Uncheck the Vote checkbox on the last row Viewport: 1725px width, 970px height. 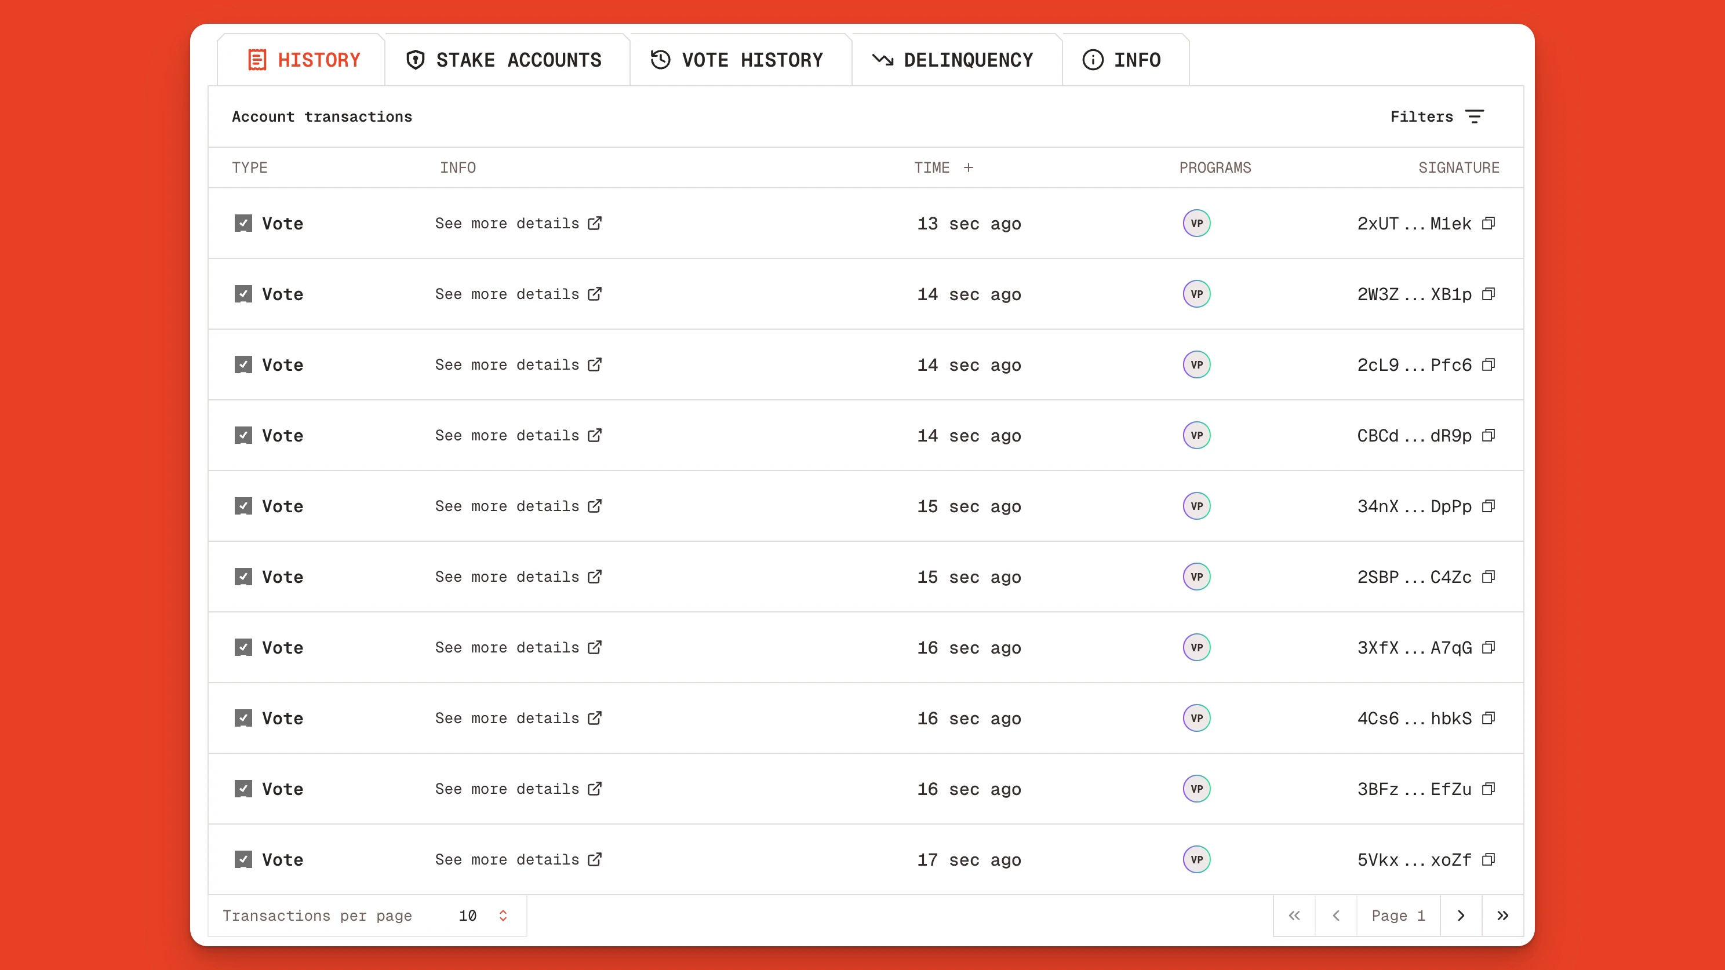tap(244, 859)
